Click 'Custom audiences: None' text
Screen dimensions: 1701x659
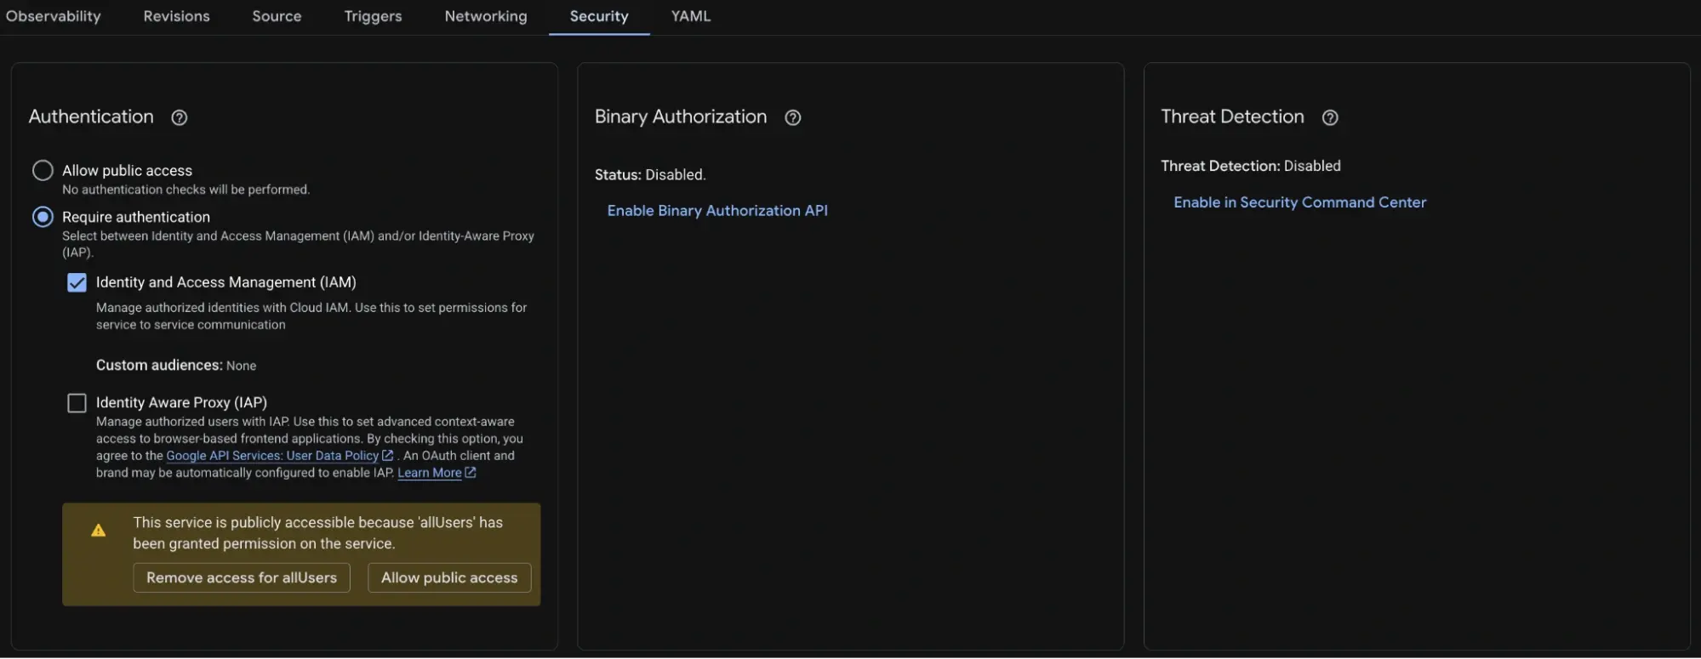[176, 366]
